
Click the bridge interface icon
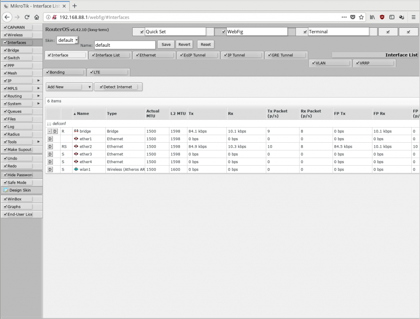pos(76,131)
